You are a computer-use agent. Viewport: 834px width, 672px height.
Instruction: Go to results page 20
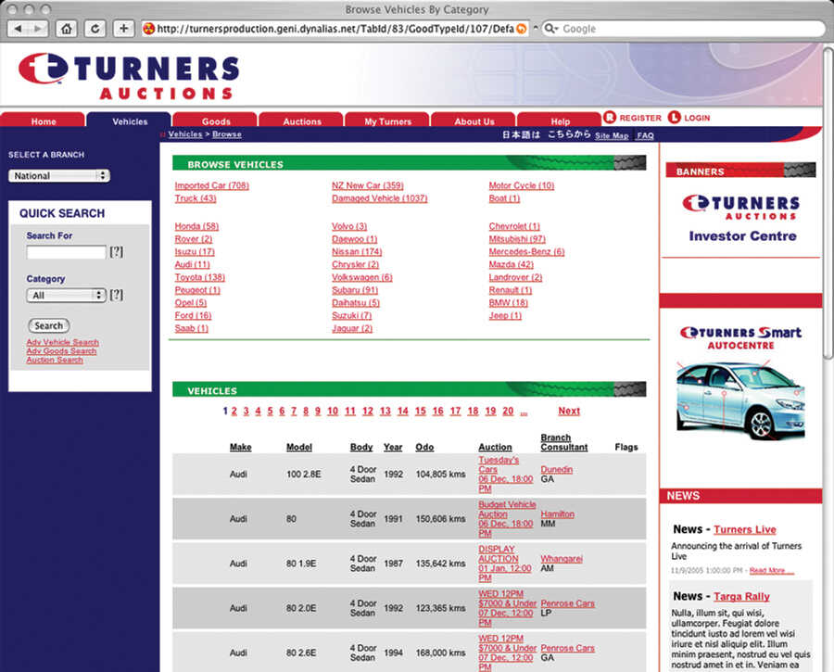point(508,411)
